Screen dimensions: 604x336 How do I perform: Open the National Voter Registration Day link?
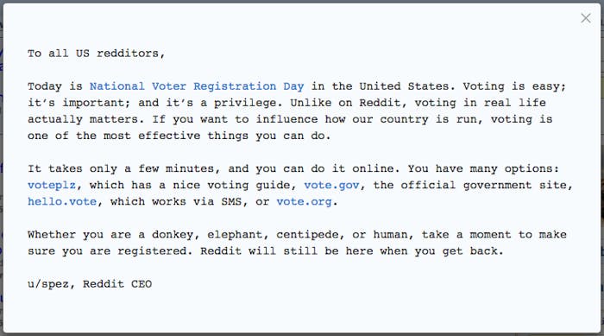coord(197,86)
